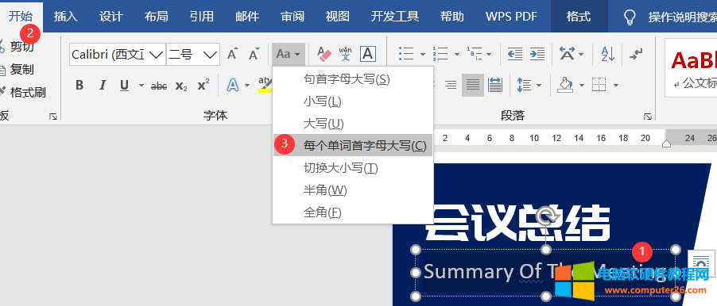Viewport: 717px width, 306px height.
Task: Open the Phonetic Guide (wén) tool
Action: pyautogui.click(x=346, y=54)
